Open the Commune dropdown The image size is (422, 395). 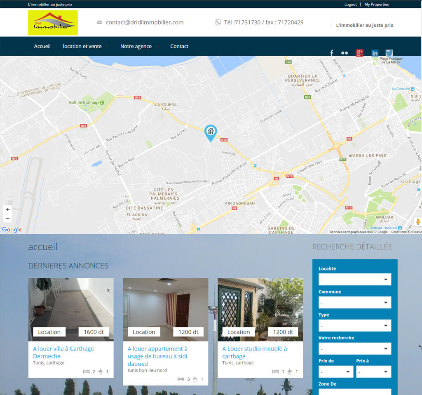tap(354, 303)
